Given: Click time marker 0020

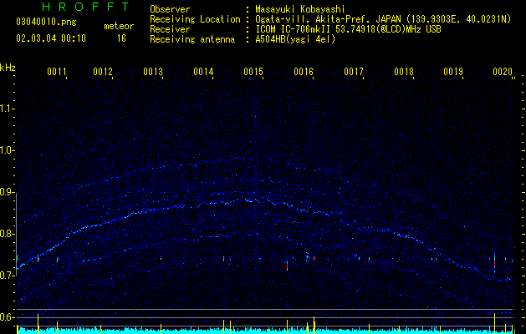Looking at the screenshot, I should point(503,72).
